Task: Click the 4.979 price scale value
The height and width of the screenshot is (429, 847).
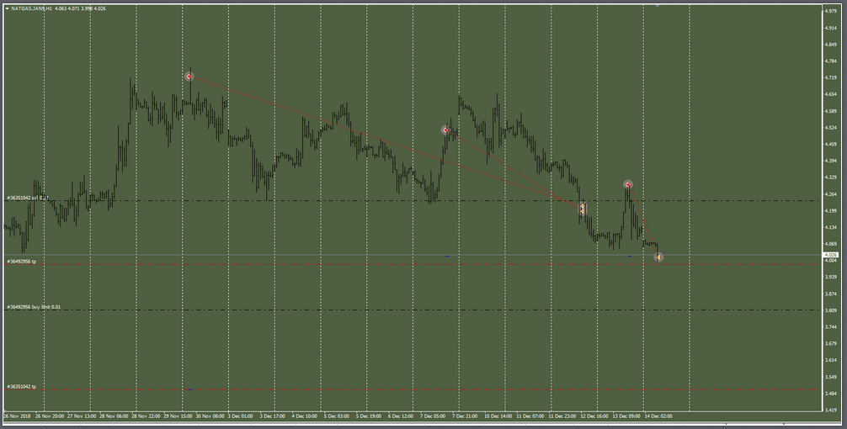Action: 830,11
